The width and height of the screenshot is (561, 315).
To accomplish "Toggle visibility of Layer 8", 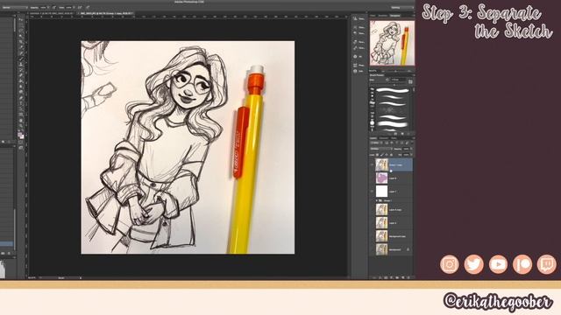I will click(372, 178).
